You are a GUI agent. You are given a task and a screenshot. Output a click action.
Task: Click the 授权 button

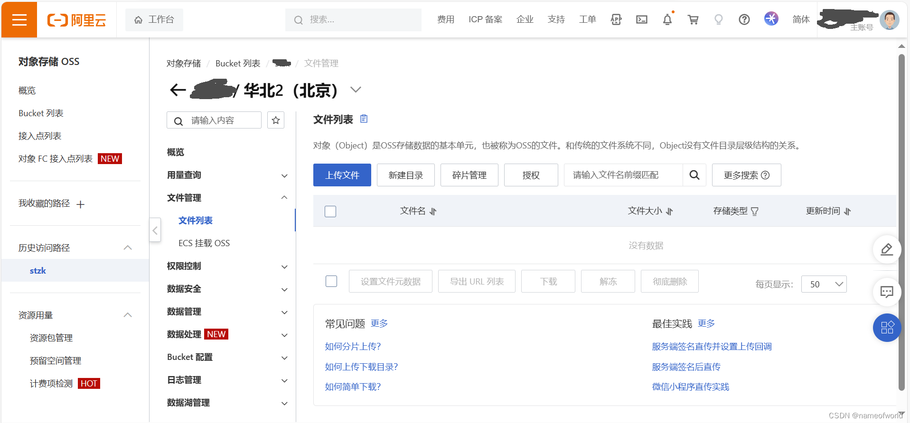tap(531, 175)
